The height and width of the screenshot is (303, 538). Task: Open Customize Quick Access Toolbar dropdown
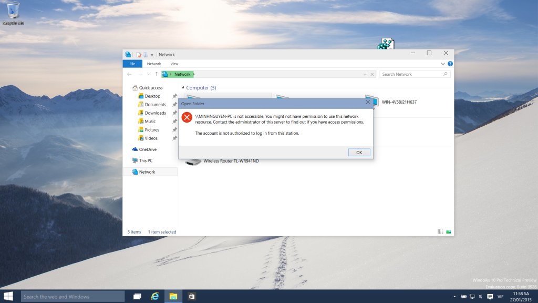point(152,55)
